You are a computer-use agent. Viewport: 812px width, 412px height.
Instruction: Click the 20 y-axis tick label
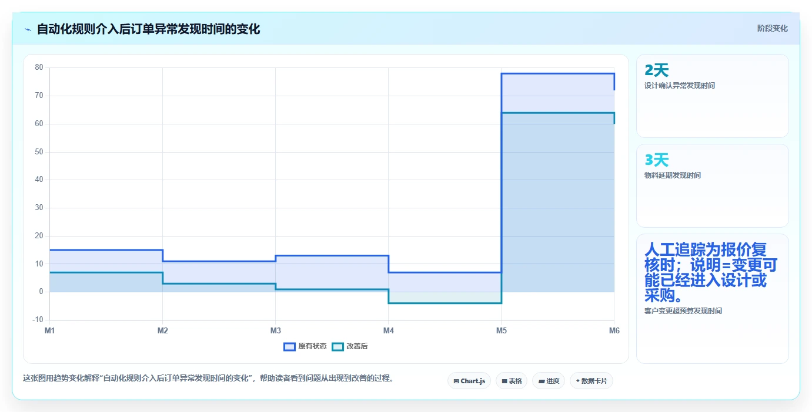[39, 236]
